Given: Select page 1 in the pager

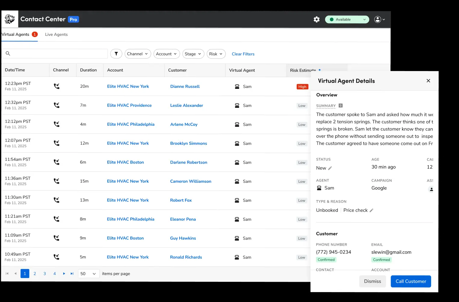Looking at the screenshot, I should point(25,273).
